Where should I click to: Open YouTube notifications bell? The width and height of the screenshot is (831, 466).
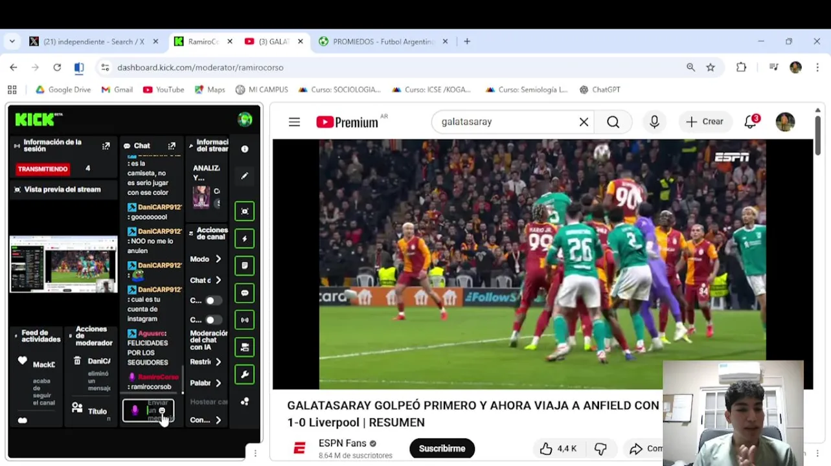[750, 122]
